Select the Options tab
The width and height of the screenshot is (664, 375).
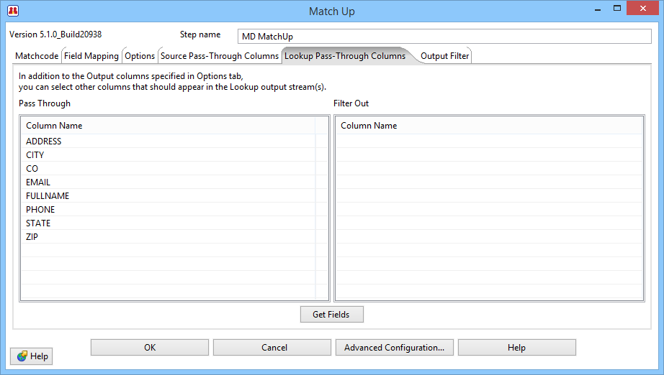pos(140,56)
